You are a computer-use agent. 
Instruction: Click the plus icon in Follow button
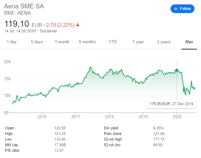[x=175, y=9]
